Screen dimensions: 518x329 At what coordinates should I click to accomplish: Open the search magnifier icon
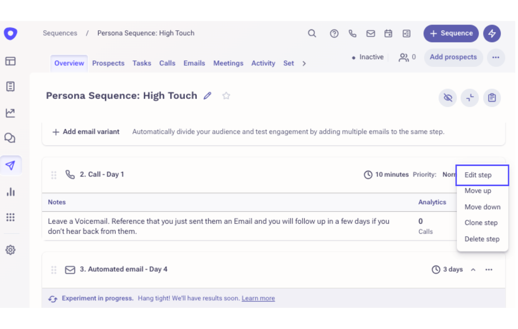[x=312, y=33]
